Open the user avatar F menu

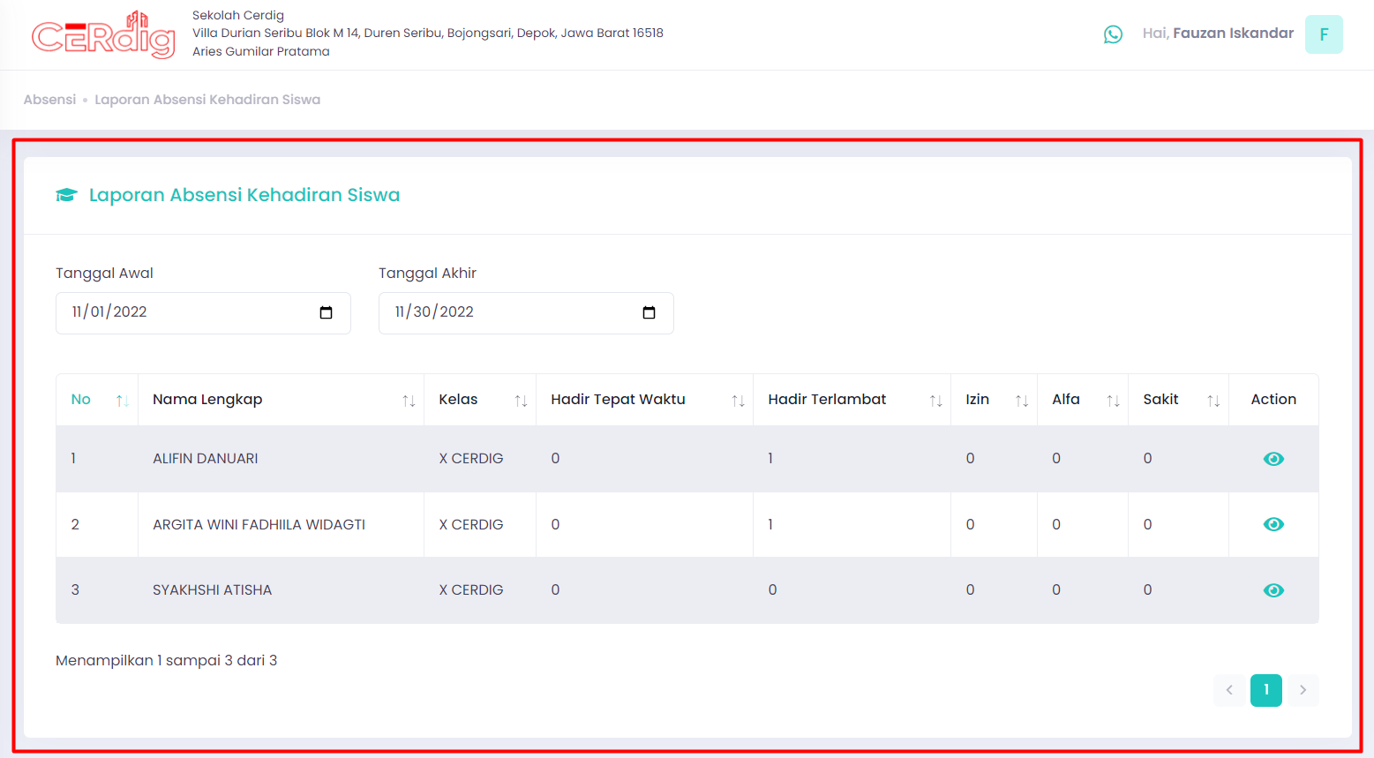[1323, 34]
